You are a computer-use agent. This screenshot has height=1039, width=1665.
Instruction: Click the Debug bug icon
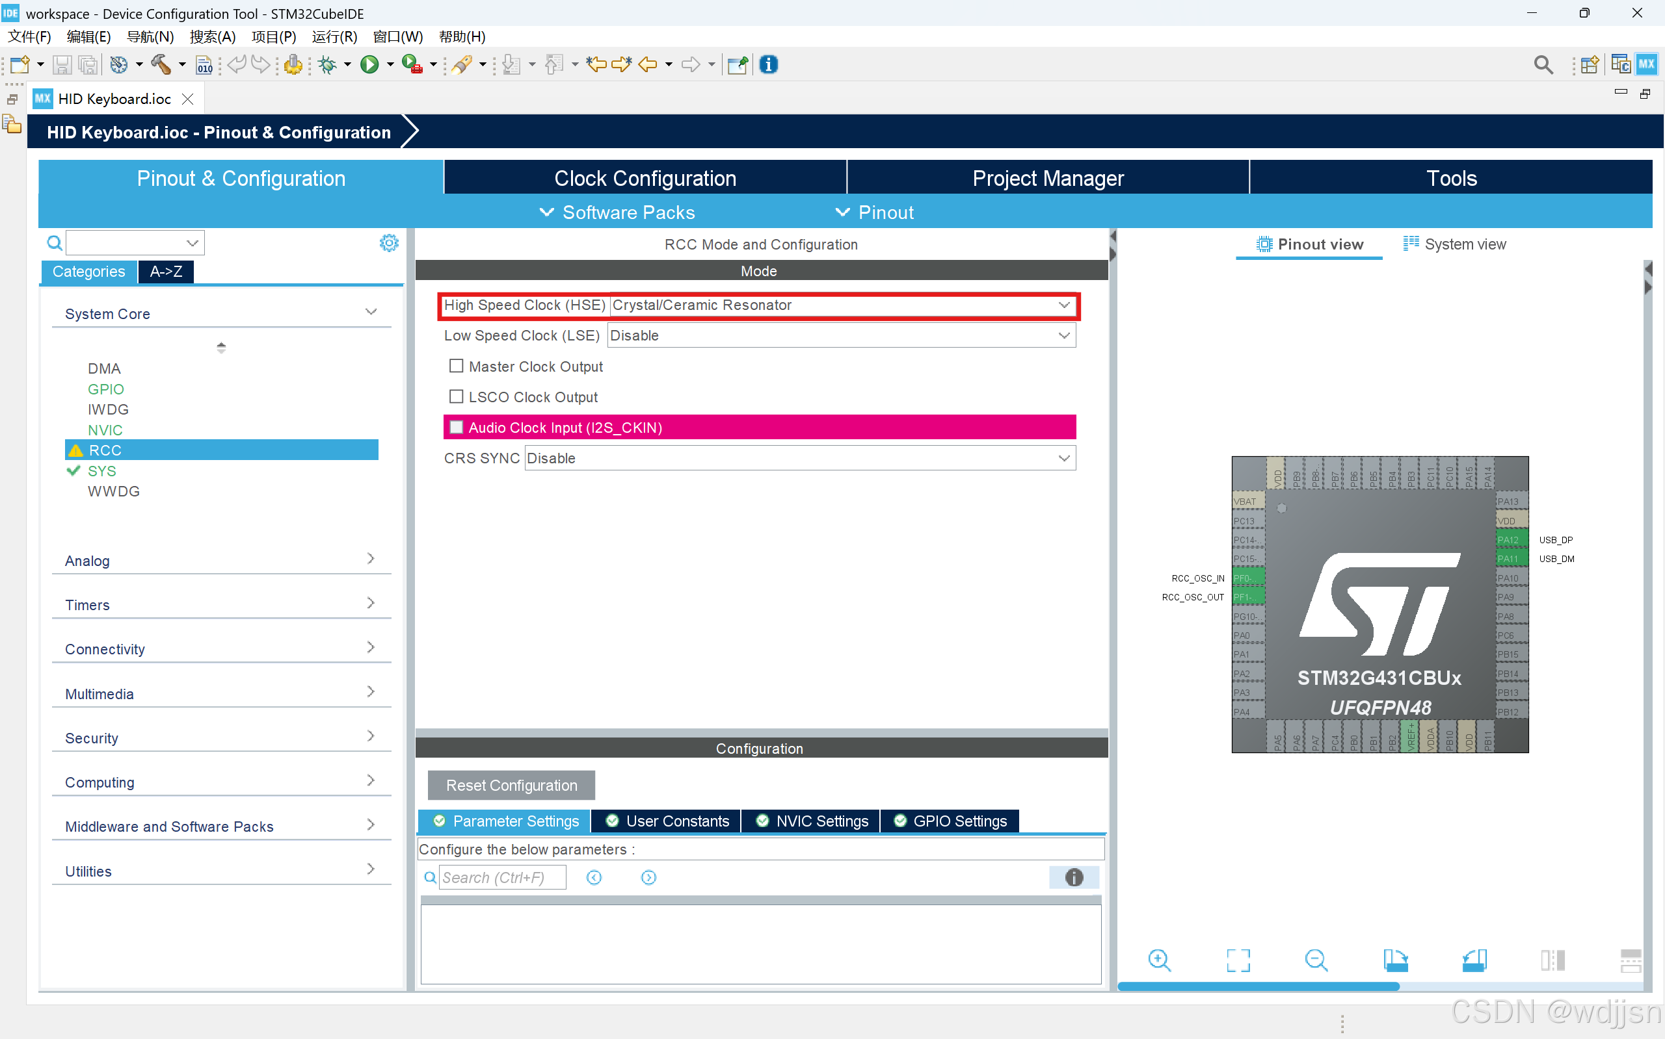[327, 64]
